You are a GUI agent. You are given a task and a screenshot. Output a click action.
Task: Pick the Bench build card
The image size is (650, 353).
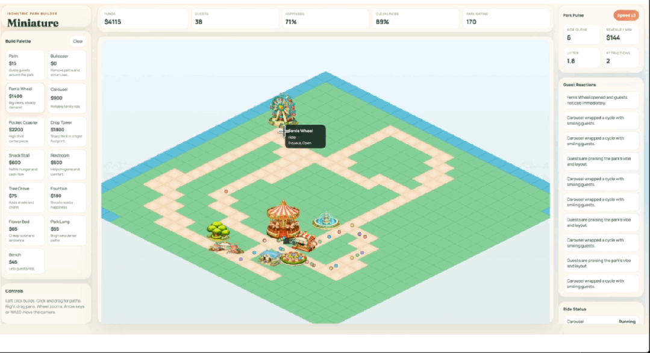tap(25, 261)
